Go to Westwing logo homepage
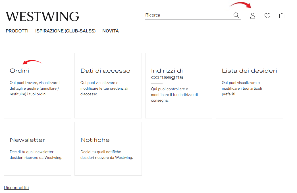Screen dimensions: 297x193 pyautogui.click(x=42, y=17)
